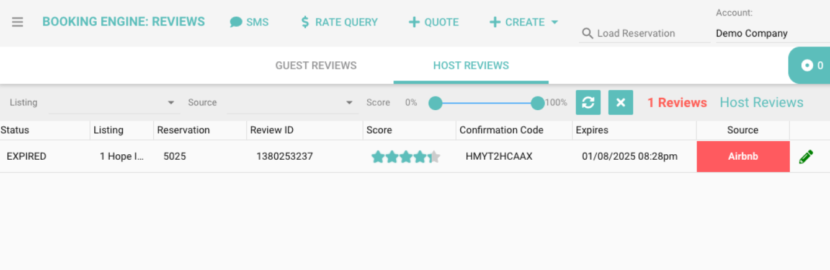Click the refresh reviews icon button
The width and height of the screenshot is (830, 270).
[588, 103]
